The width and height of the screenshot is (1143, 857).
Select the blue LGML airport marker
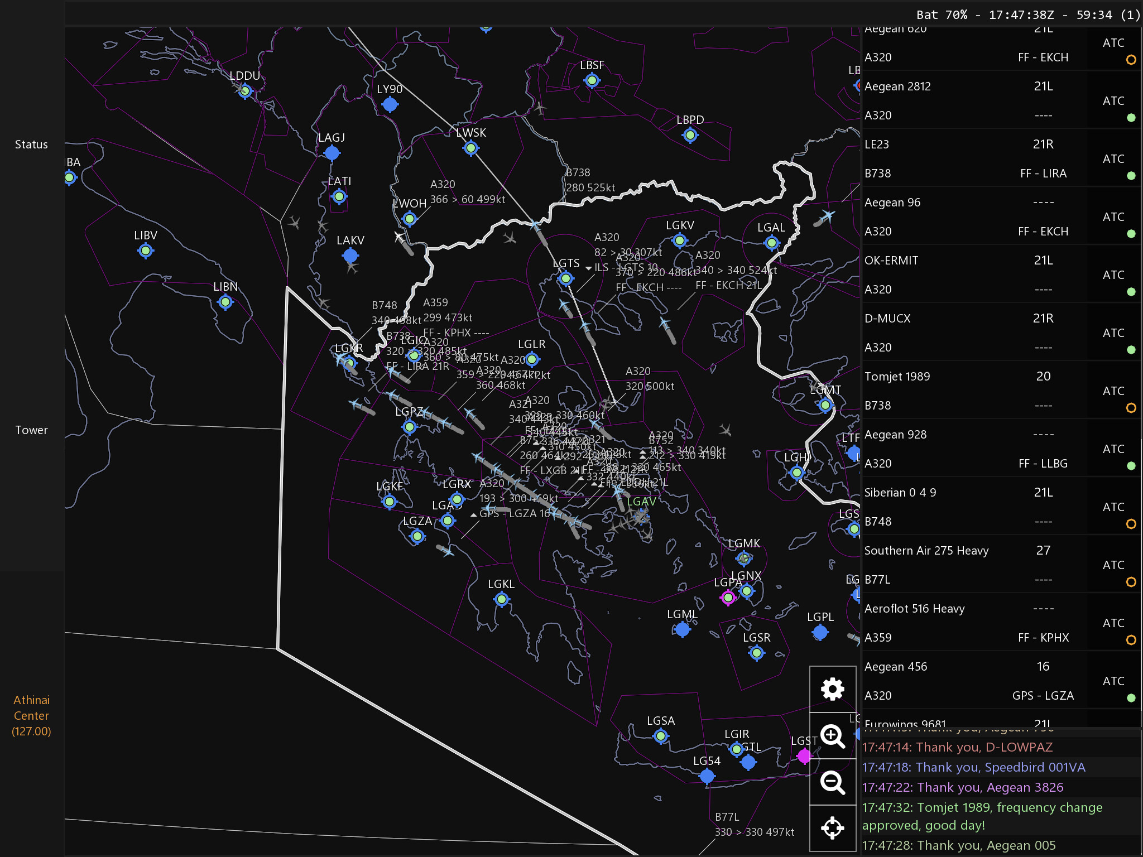(682, 629)
